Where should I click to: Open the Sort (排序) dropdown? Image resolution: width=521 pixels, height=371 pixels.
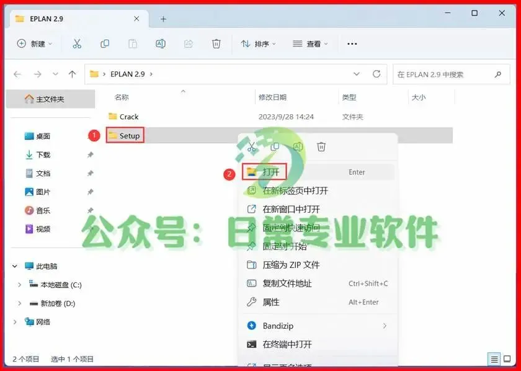[x=259, y=43]
